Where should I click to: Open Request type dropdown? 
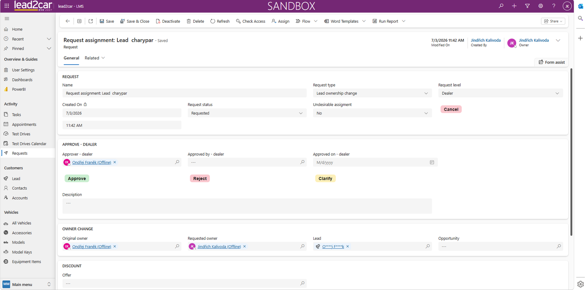point(372,93)
